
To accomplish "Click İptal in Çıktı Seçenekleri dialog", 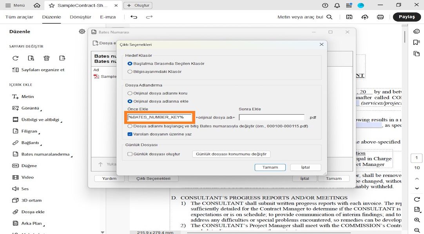I will (x=306, y=167).
